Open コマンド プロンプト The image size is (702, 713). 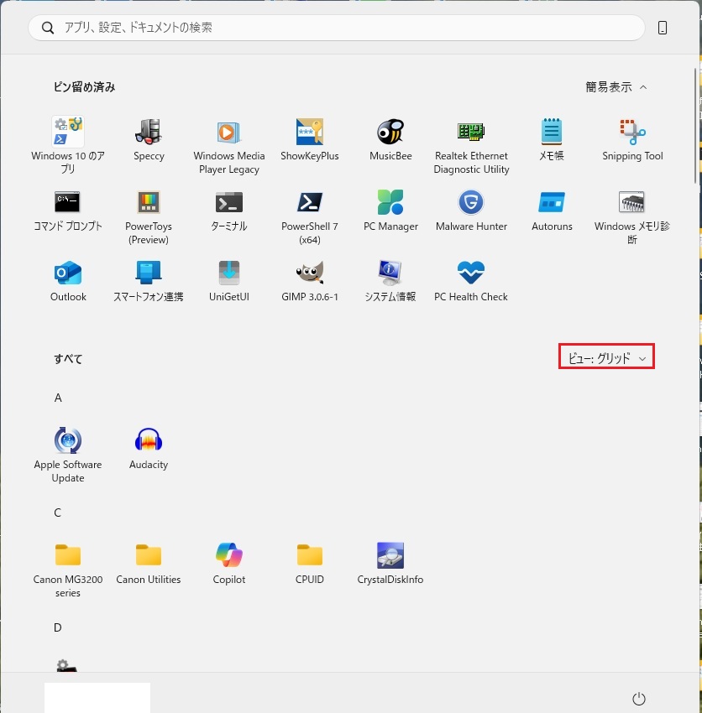pos(68,210)
